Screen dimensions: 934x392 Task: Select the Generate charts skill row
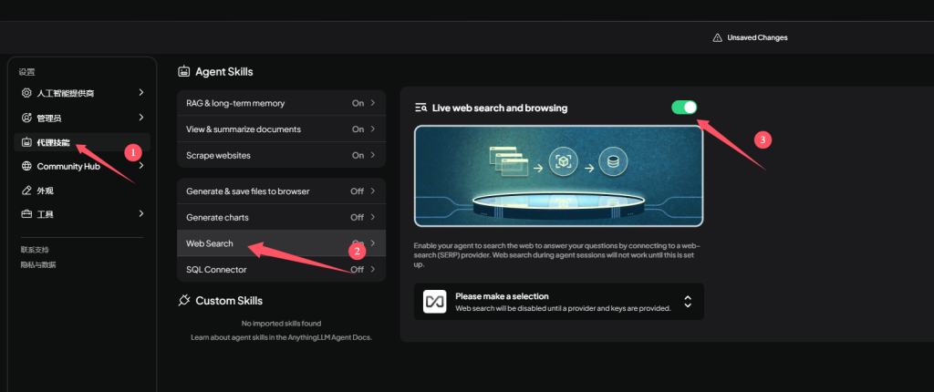[x=280, y=217]
